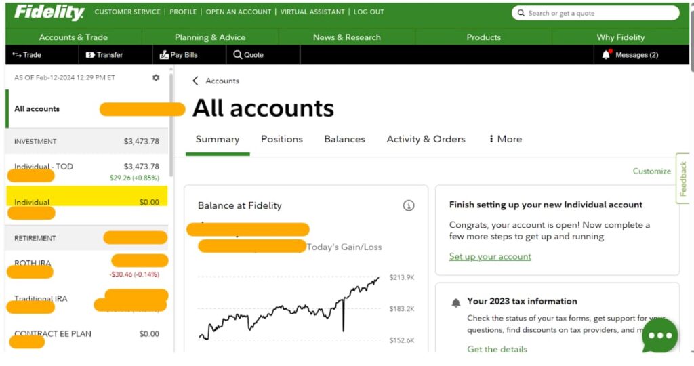Click the back chevron beside Accounts
694x366 pixels.
click(x=195, y=81)
